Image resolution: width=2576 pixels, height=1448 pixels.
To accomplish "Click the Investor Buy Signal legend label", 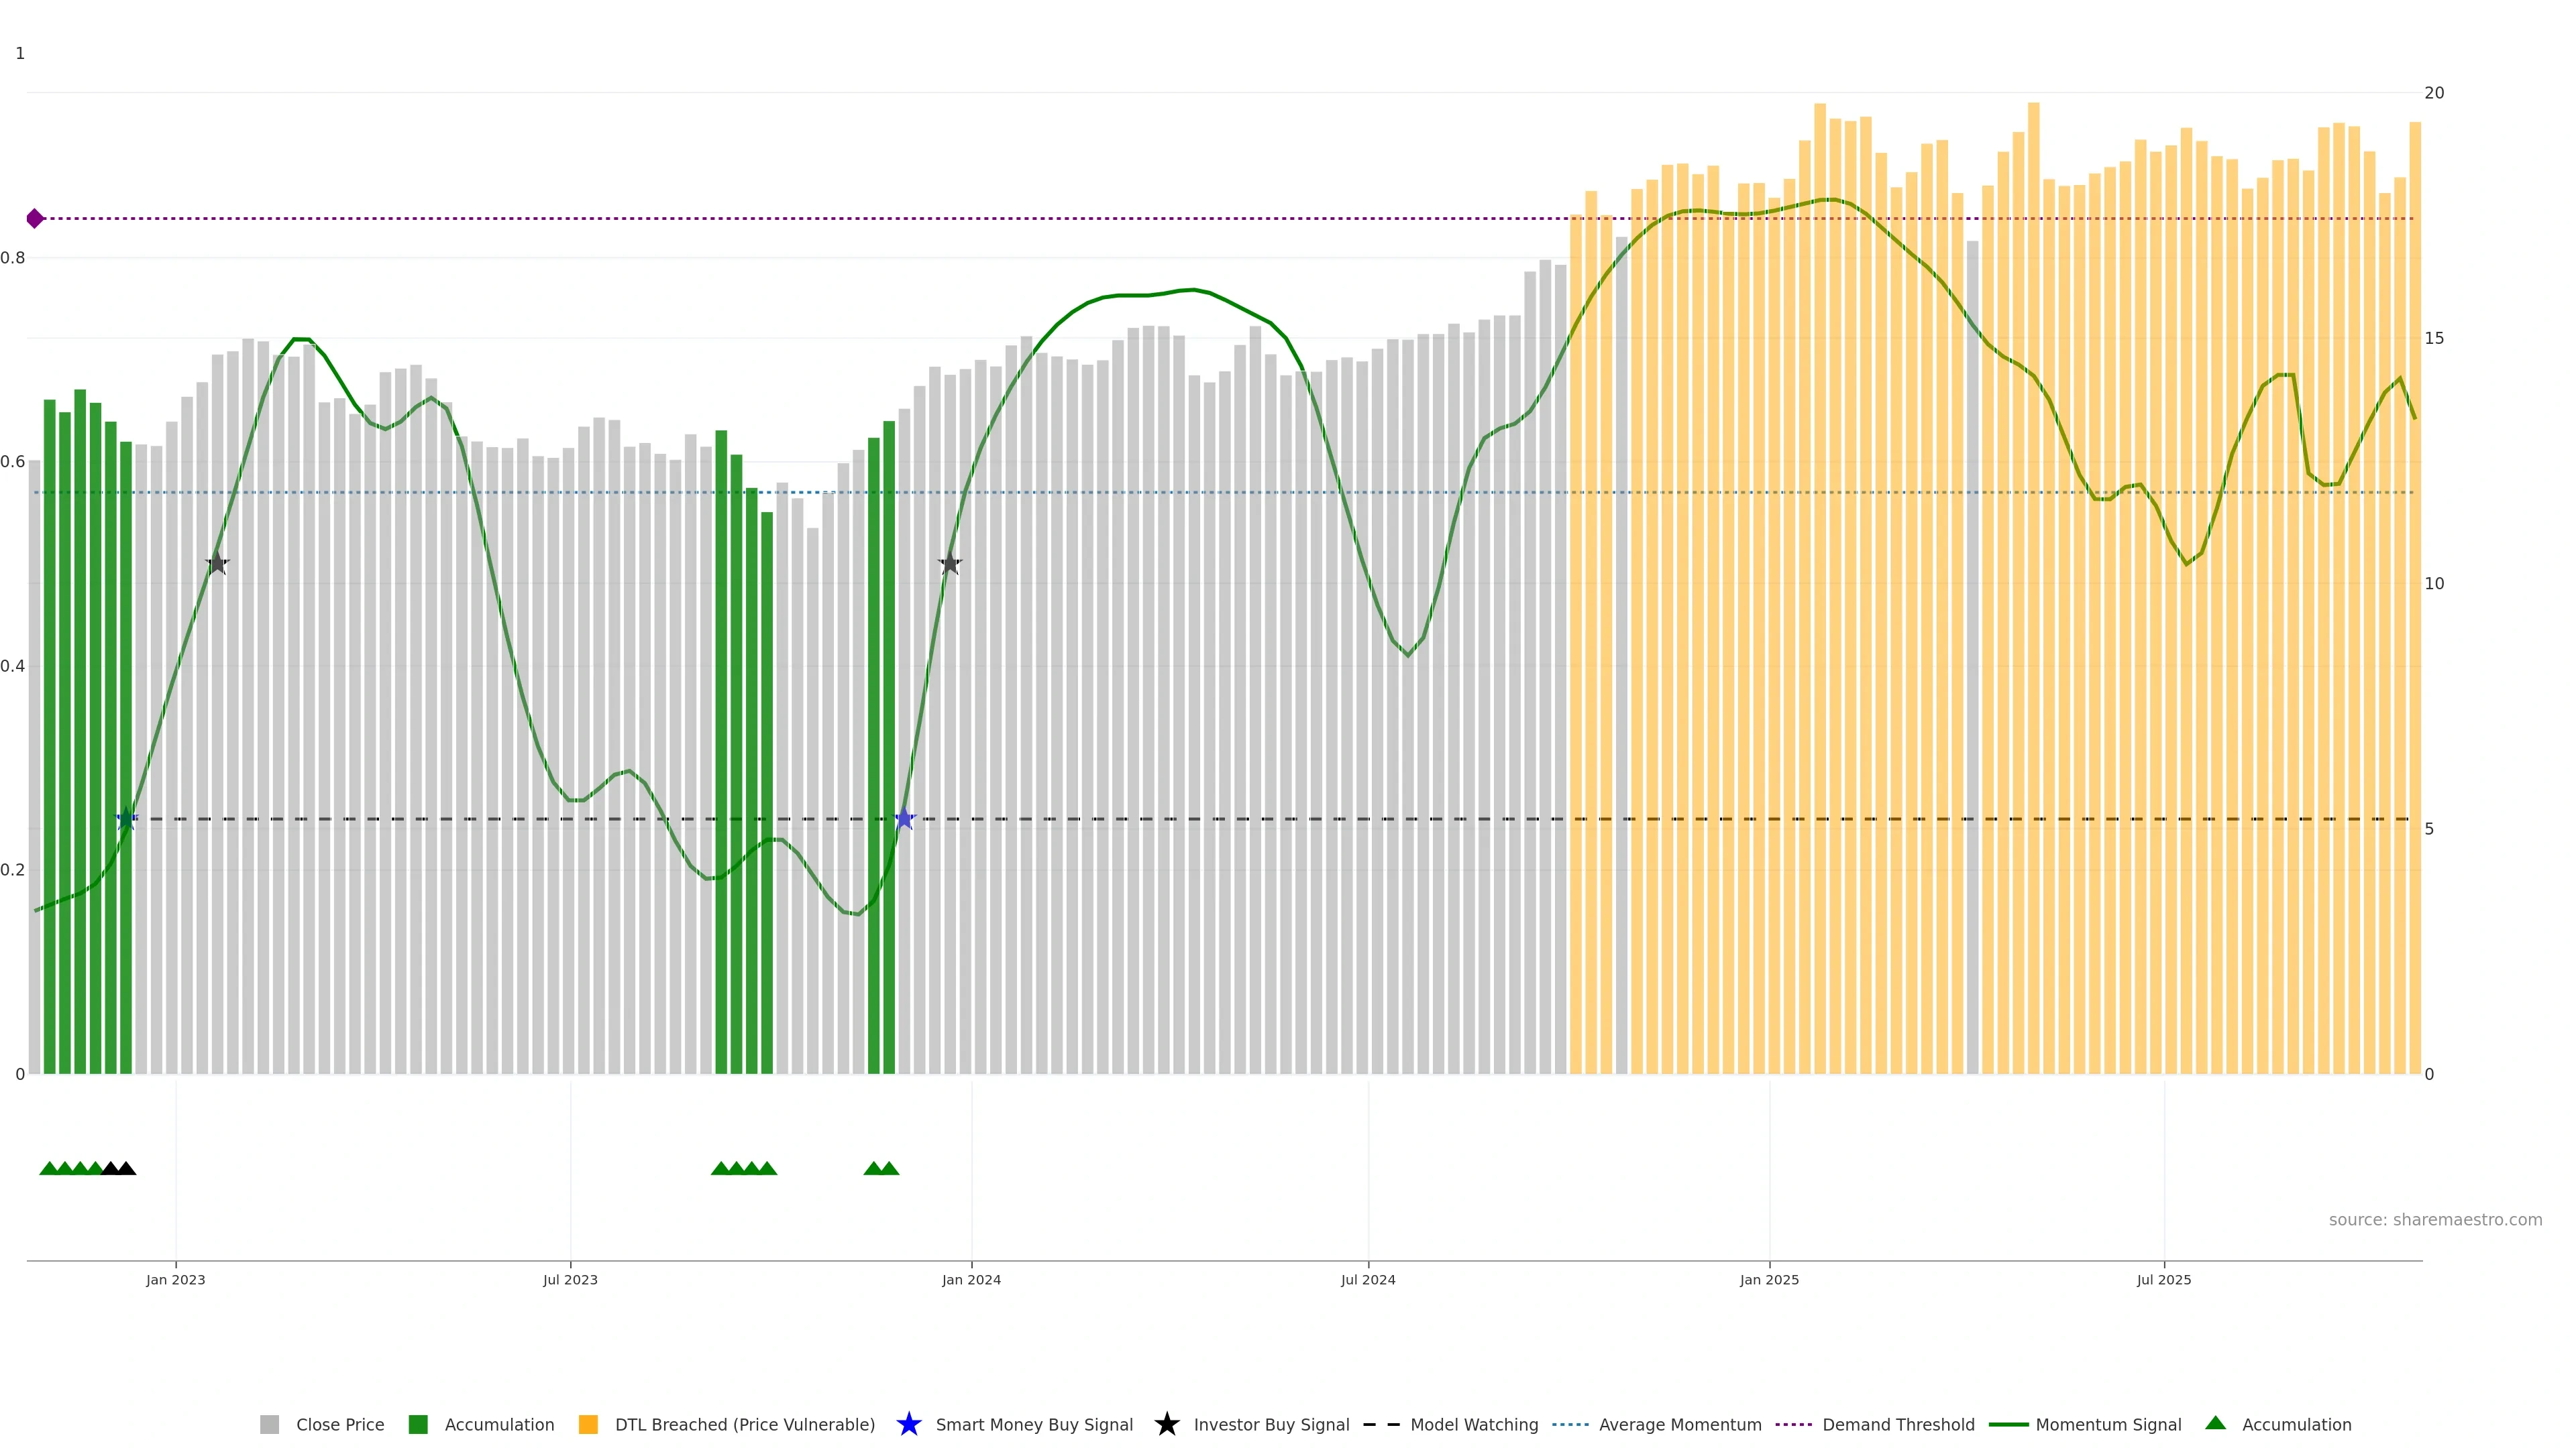I will click(x=1271, y=1425).
